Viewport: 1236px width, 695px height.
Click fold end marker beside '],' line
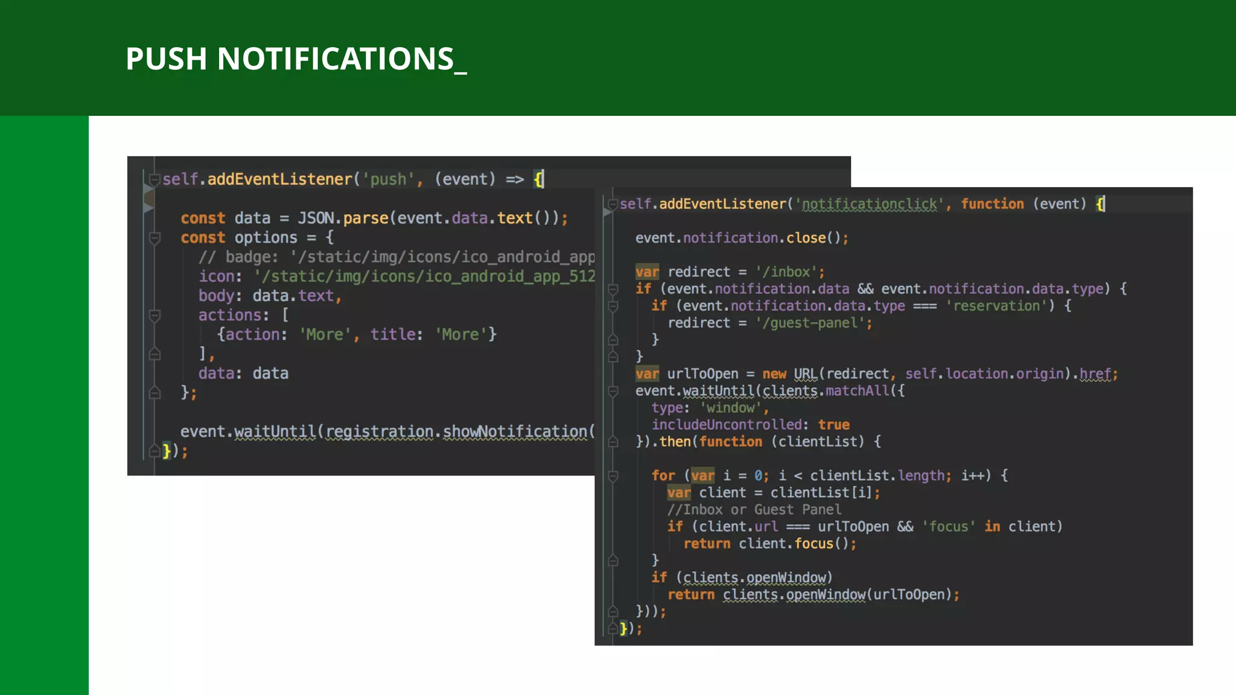[x=154, y=354]
